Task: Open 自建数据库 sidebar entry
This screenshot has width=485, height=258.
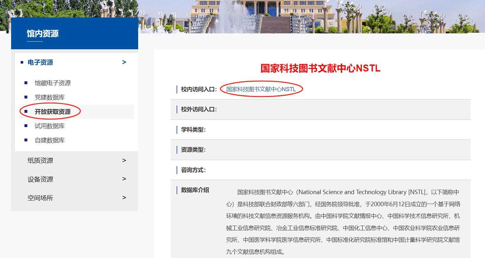Action: point(50,140)
